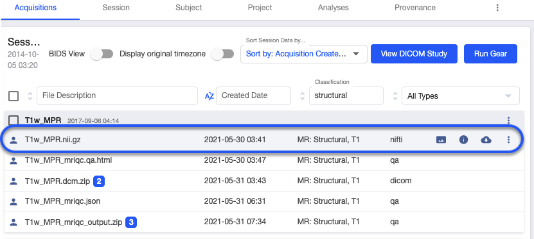This screenshot has width=534, height=239.
Task: Click the date 2021-05-30 03:47
Action: click(235, 160)
